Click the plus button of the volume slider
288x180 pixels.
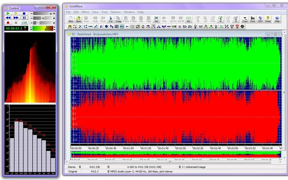(x=54, y=13)
